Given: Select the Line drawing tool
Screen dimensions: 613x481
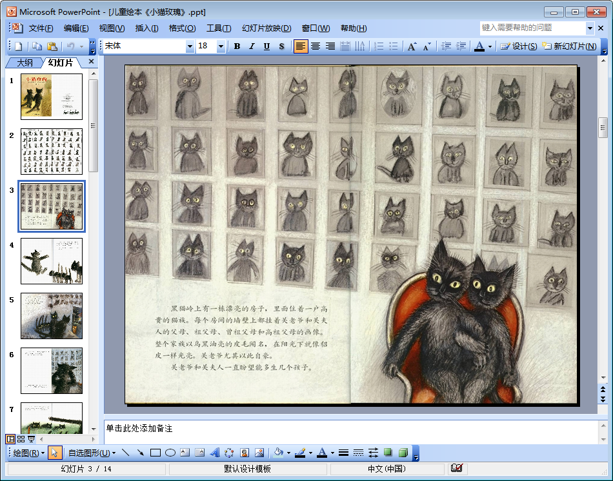Looking at the screenshot, I should coord(125,453).
